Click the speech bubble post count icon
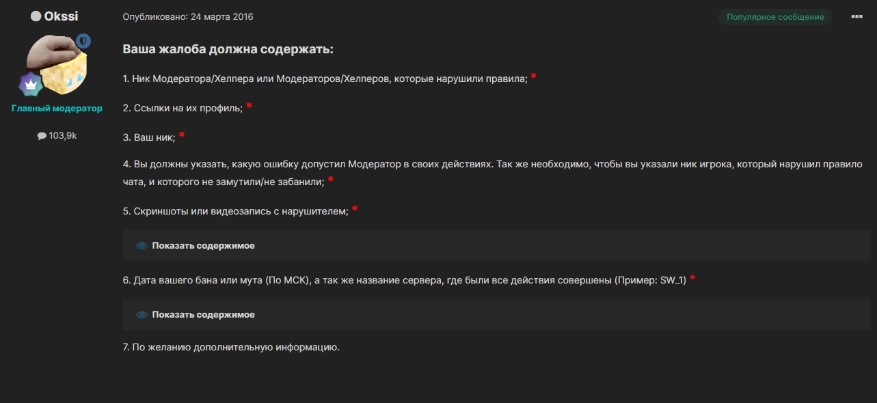 (42, 136)
